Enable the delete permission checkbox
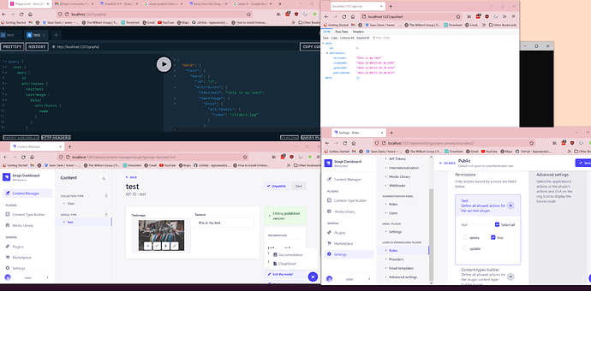 tap(463, 237)
